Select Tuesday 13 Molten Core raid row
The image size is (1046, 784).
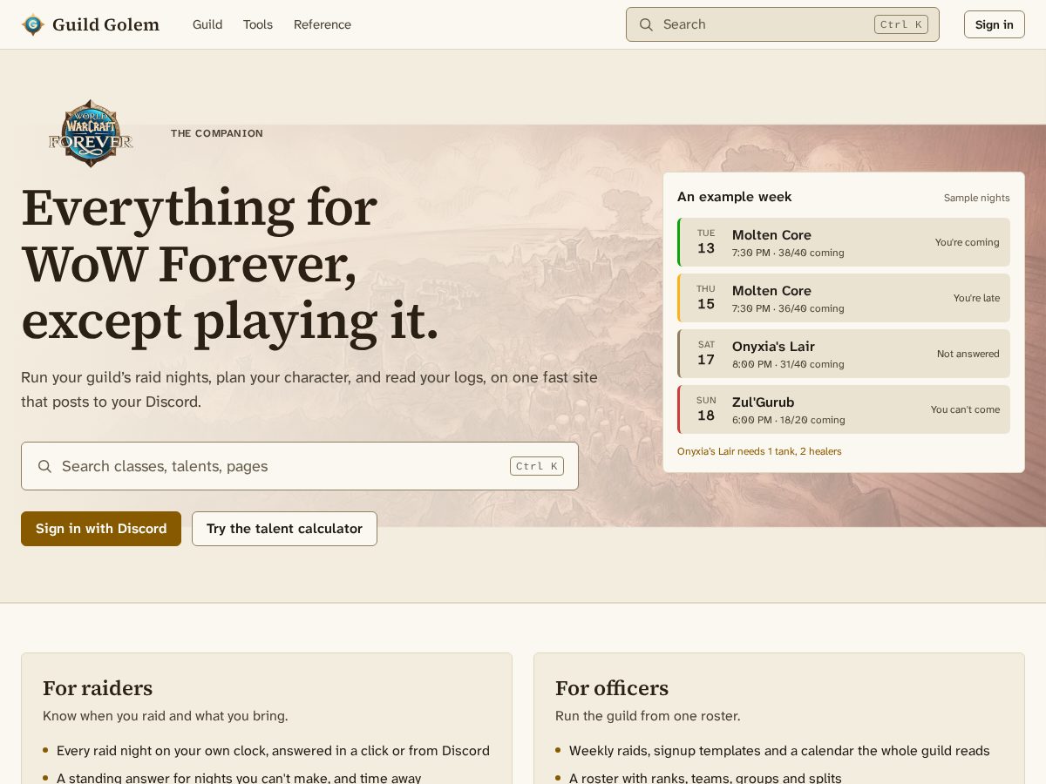point(844,242)
